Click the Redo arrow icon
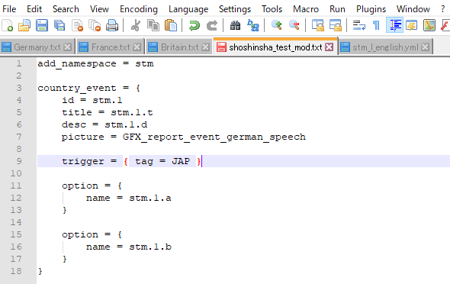Image resolution: width=450 pixels, height=284 pixels. (x=212, y=25)
